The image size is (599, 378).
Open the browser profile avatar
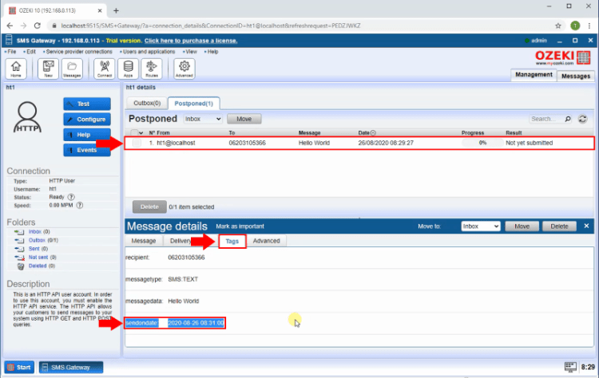[x=575, y=26]
